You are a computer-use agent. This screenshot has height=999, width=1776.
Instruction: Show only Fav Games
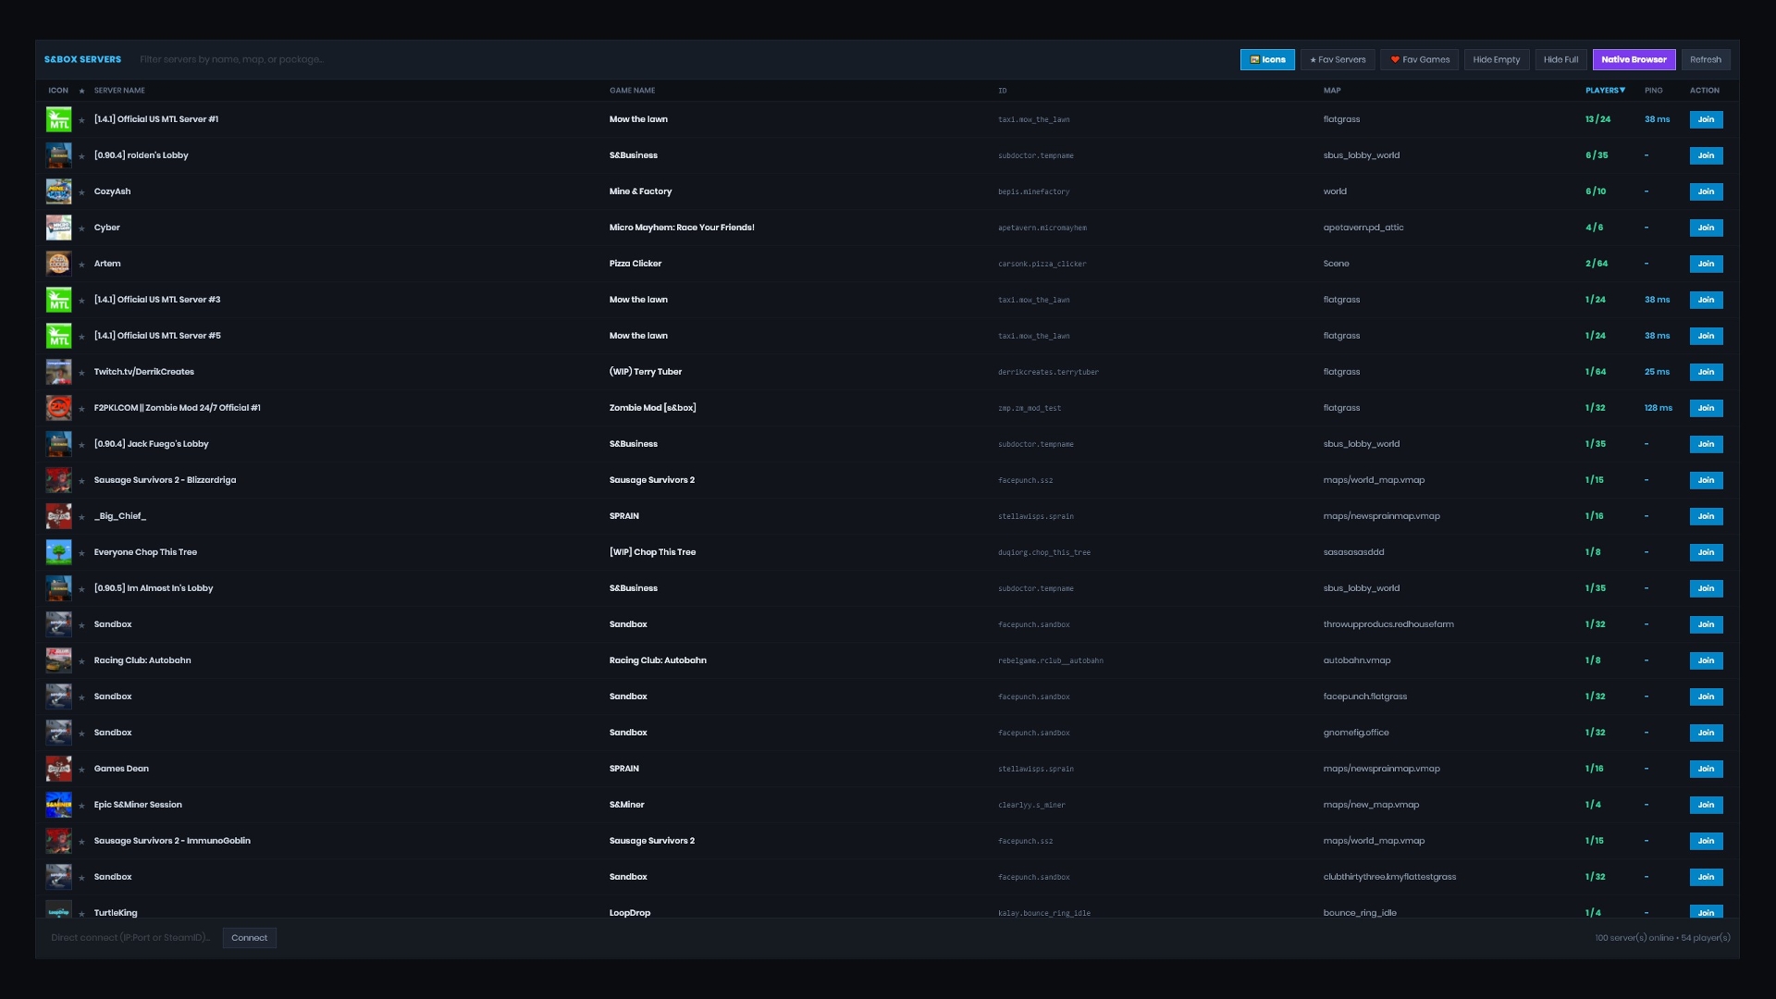click(x=1420, y=59)
